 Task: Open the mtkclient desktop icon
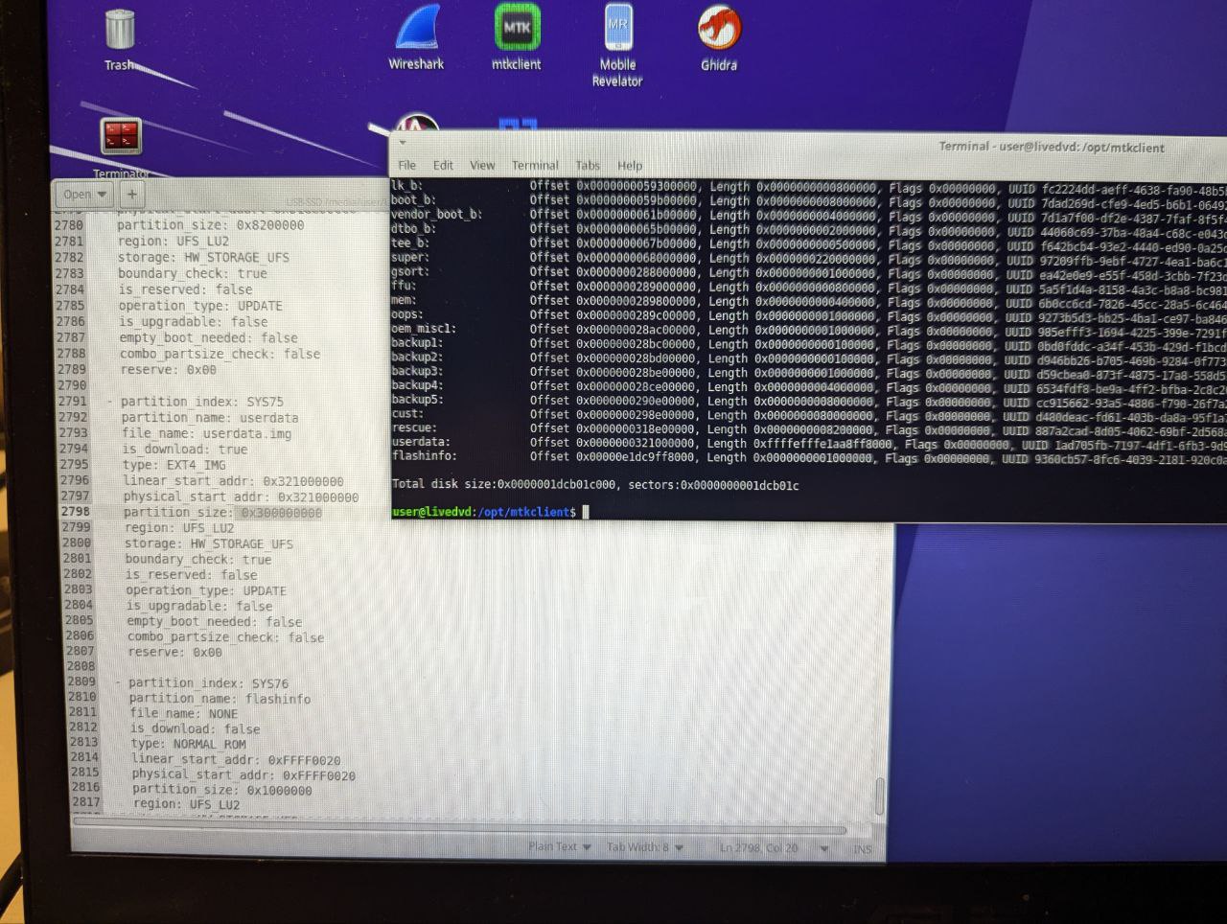[517, 38]
